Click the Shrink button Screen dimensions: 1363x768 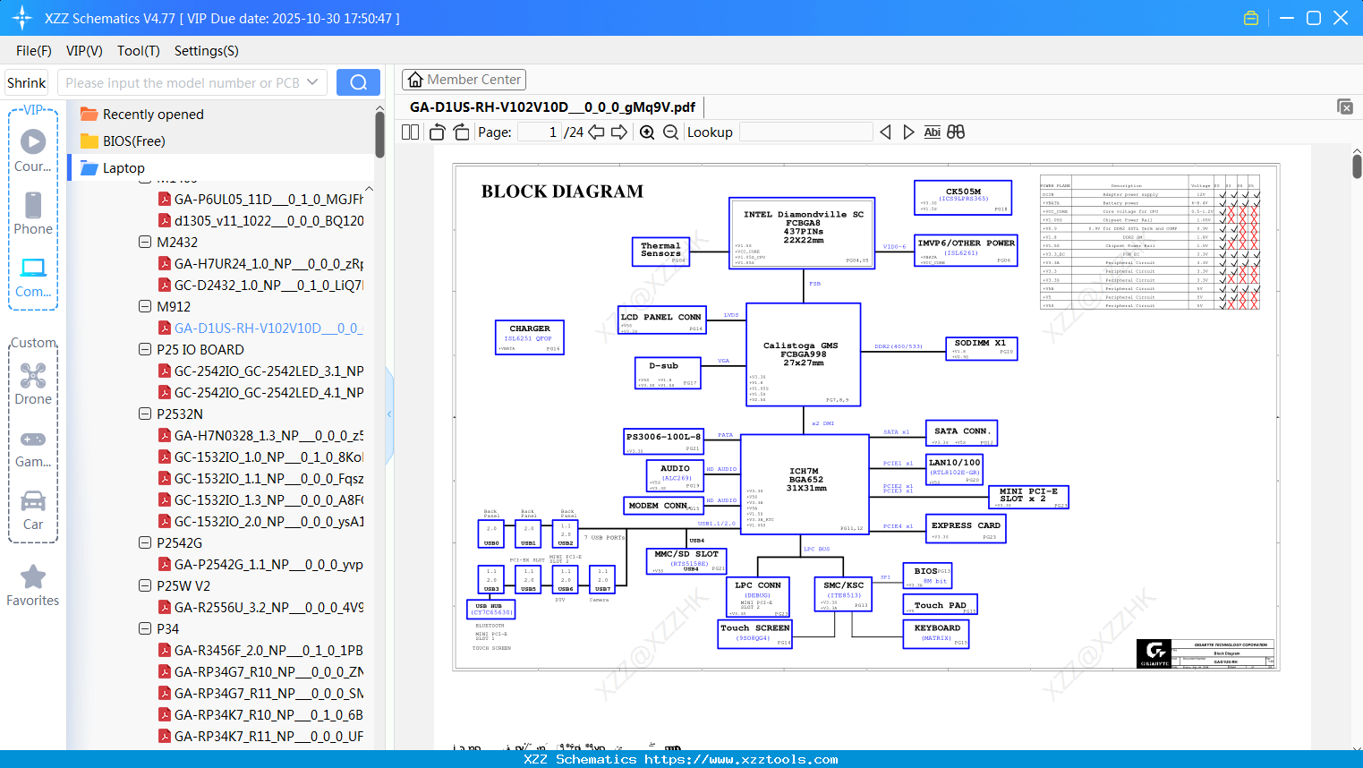(x=26, y=82)
